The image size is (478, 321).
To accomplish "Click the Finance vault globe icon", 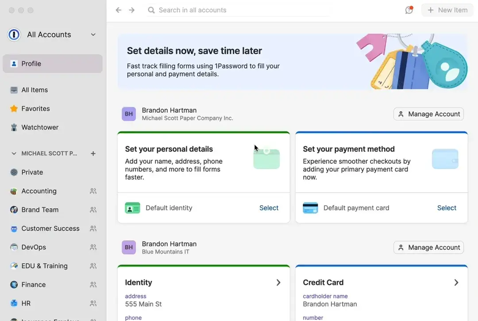I will point(14,285).
